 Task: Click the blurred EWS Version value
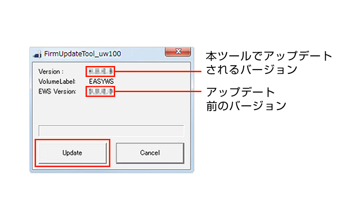[100, 91]
